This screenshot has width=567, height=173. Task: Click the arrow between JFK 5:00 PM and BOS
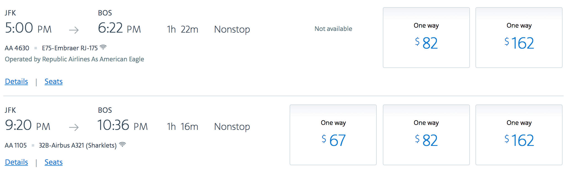pyautogui.click(x=74, y=30)
